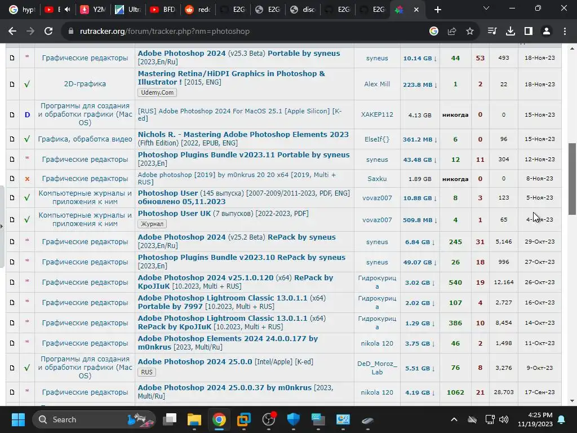Screen dimensions: 577x433
Task: Open the volume control in system tray
Action: pyautogui.click(x=503, y=419)
